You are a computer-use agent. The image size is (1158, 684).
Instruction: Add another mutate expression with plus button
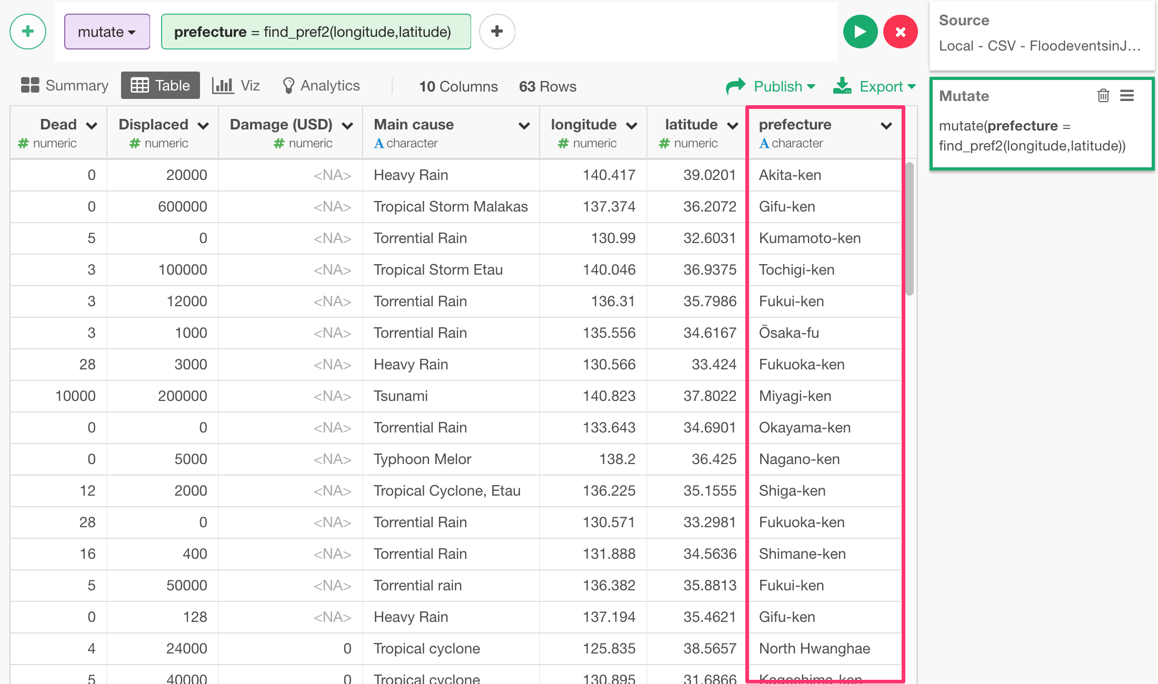click(496, 31)
